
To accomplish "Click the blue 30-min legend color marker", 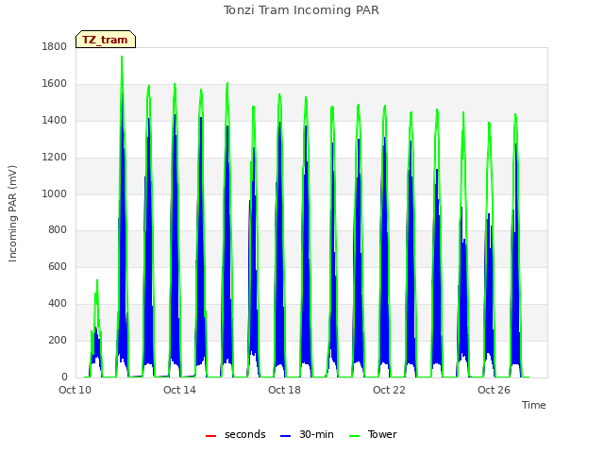I will [x=285, y=436].
